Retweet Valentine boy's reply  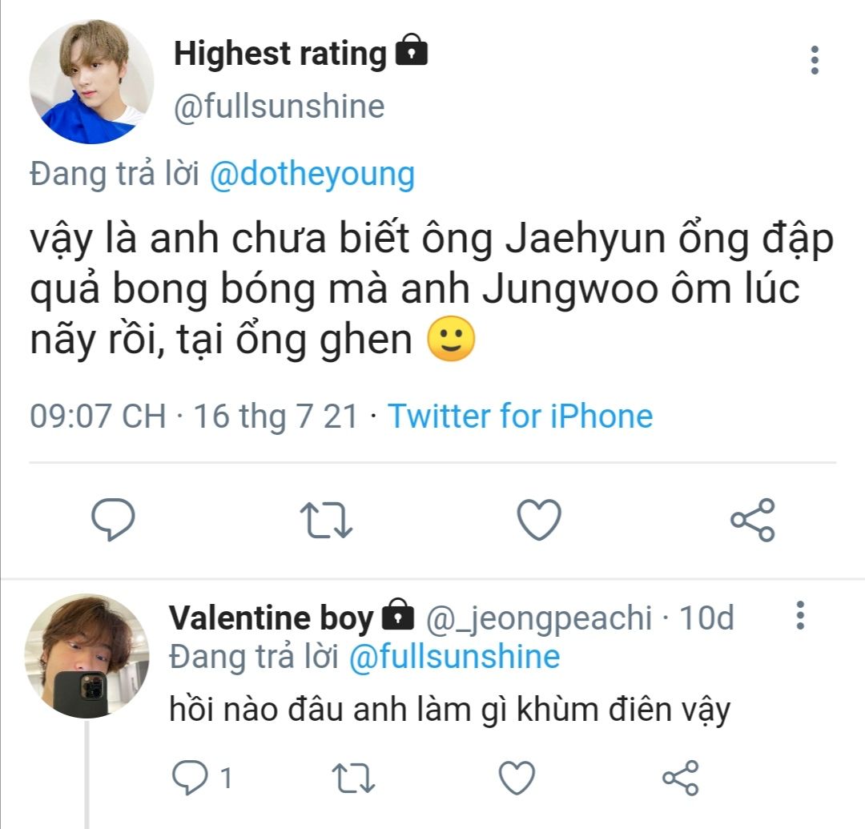[354, 777]
